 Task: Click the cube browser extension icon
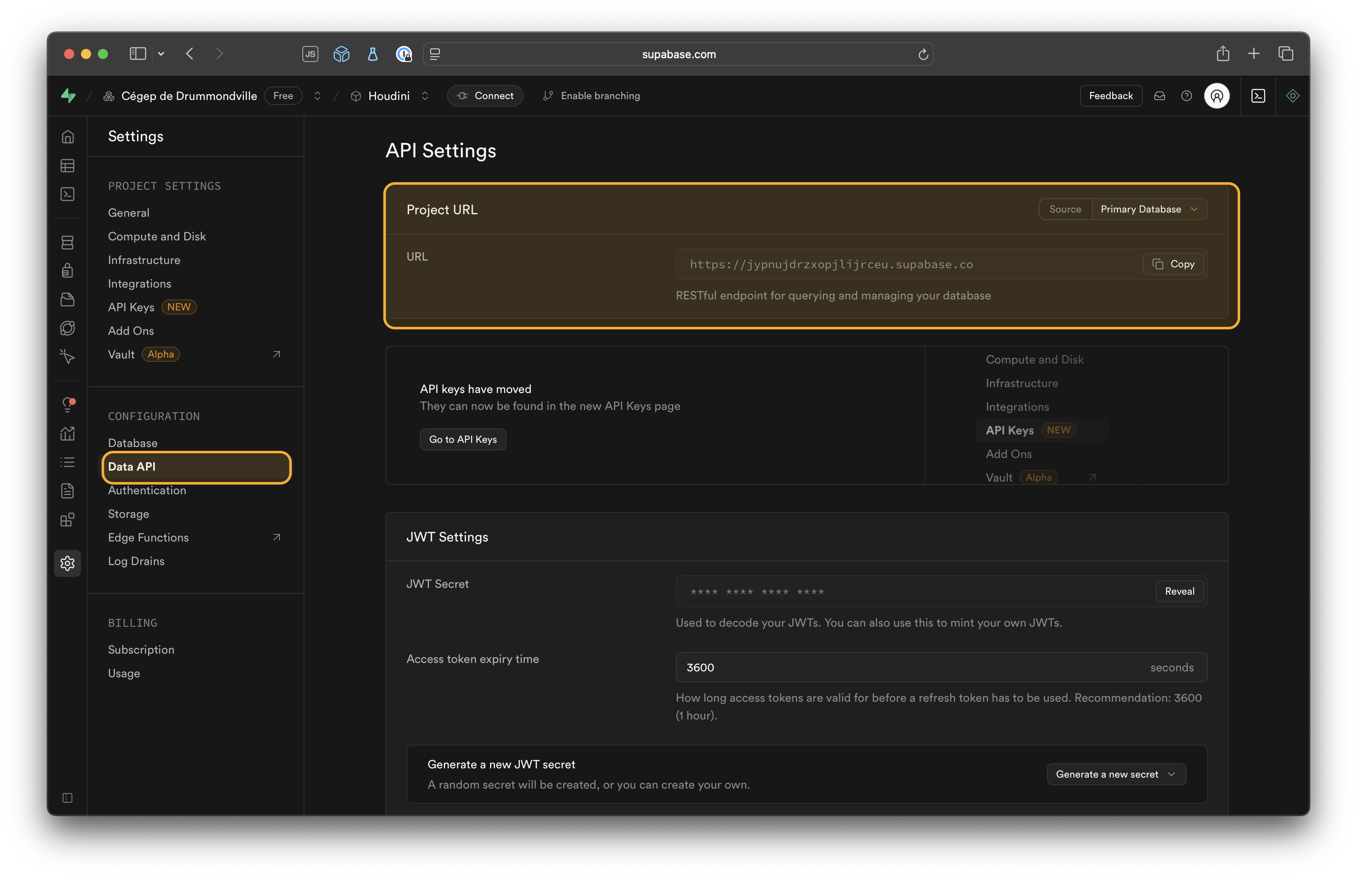(x=342, y=54)
